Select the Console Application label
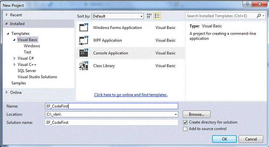Image resolution: width=269 pixels, height=147 pixels. click(110, 53)
